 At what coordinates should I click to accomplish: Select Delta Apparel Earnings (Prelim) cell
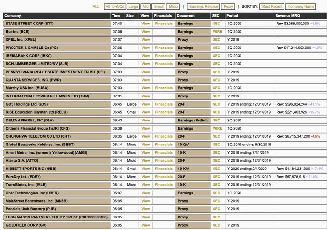click(193, 121)
